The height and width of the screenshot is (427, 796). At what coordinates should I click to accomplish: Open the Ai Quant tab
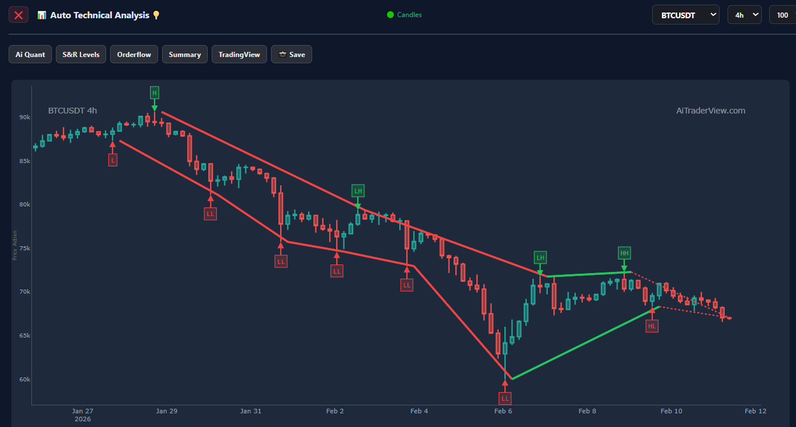pyautogui.click(x=30, y=55)
